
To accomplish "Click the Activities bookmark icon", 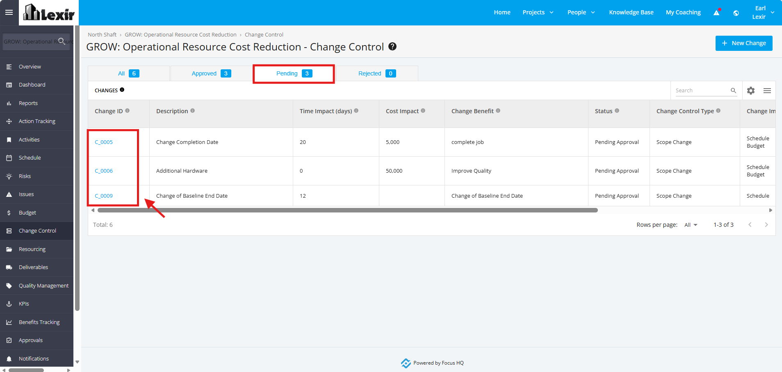I will click(x=9, y=140).
